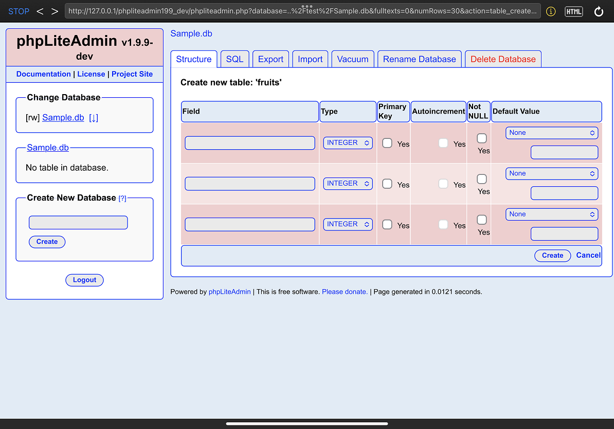Open the Delete Database tab

point(503,59)
